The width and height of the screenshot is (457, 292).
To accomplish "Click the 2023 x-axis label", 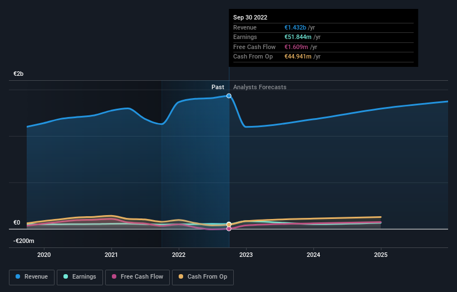I will (x=246, y=255).
